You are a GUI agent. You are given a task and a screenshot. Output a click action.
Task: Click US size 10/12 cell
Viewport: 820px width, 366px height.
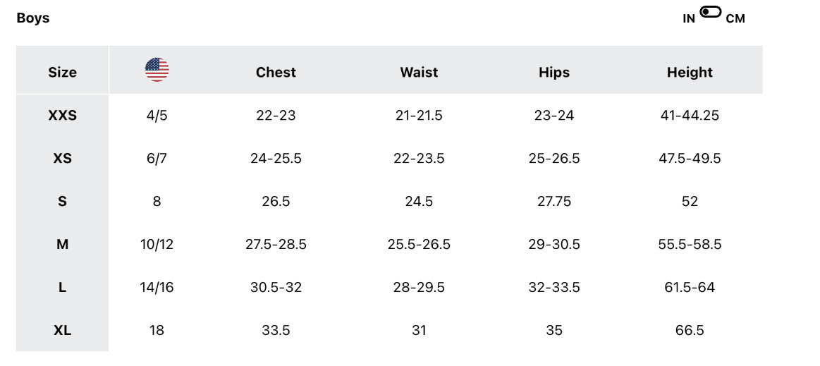(x=157, y=245)
